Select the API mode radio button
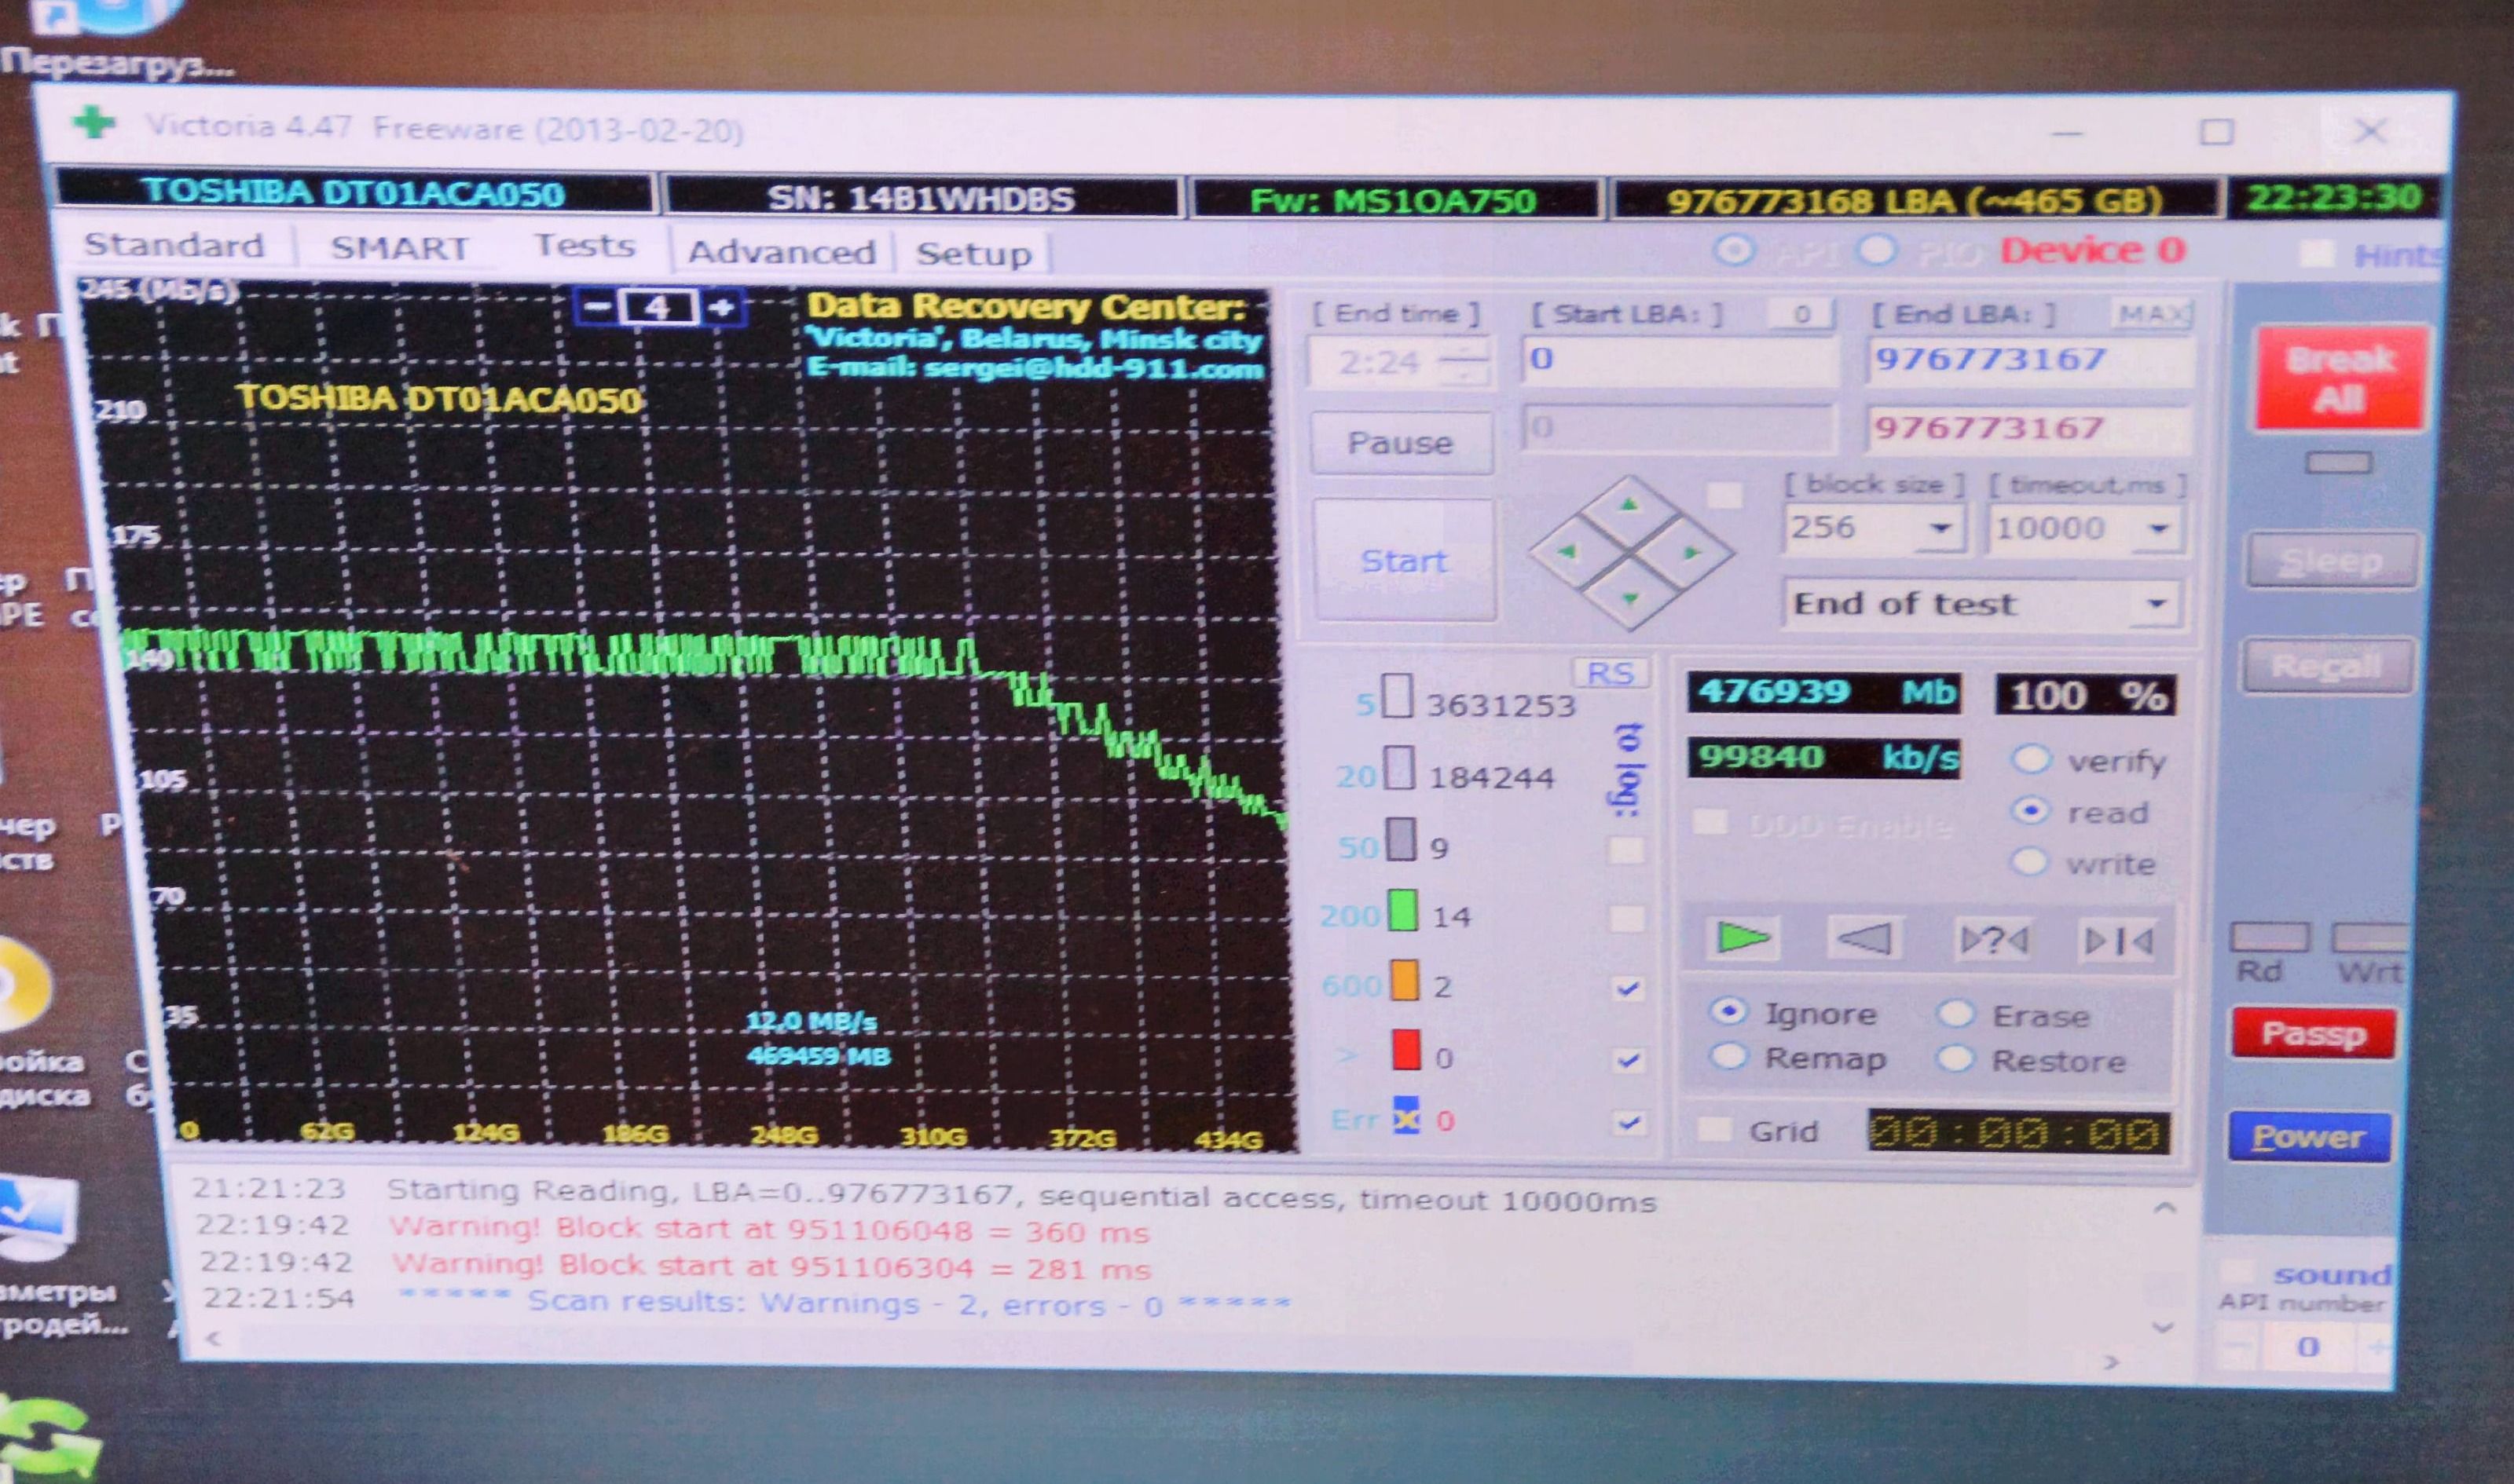 point(1734,251)
